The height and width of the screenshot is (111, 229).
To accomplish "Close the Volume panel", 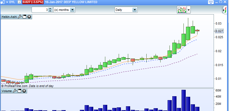I will [x=24, y=91].
